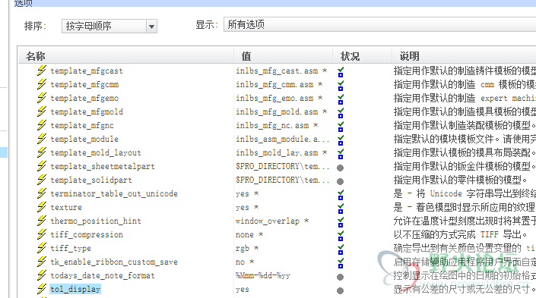Click green status dot for template_solidpart
This screenshot has height=298, width=536.
340,181
